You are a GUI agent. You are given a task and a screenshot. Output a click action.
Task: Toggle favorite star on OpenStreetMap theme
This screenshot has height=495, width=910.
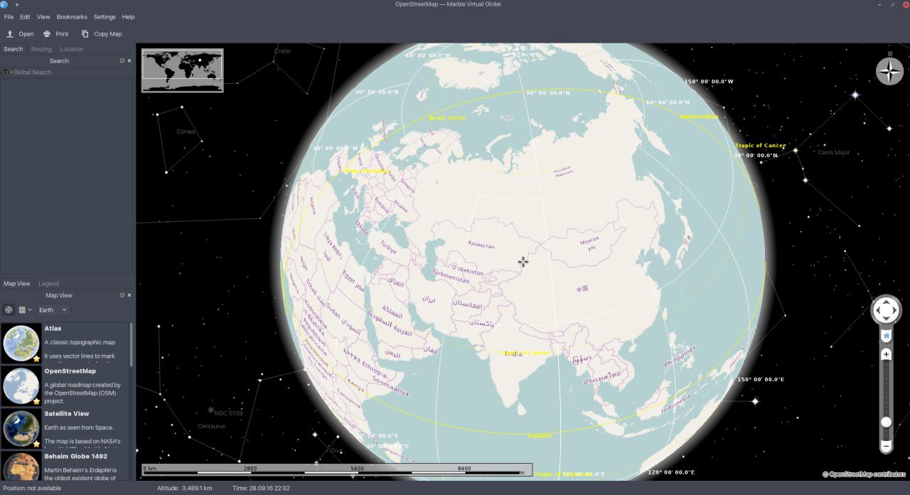[36, 401]
